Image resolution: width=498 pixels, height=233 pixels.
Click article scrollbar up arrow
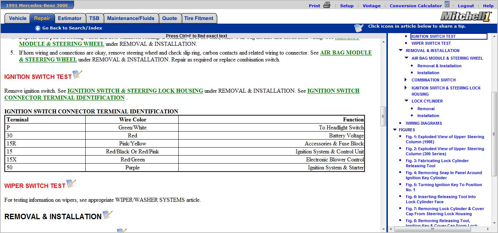[383, 42]
